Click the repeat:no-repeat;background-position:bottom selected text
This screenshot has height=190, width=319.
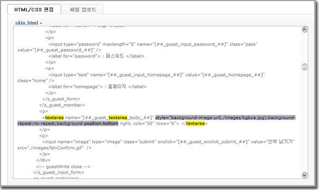[x=67, y=123]
